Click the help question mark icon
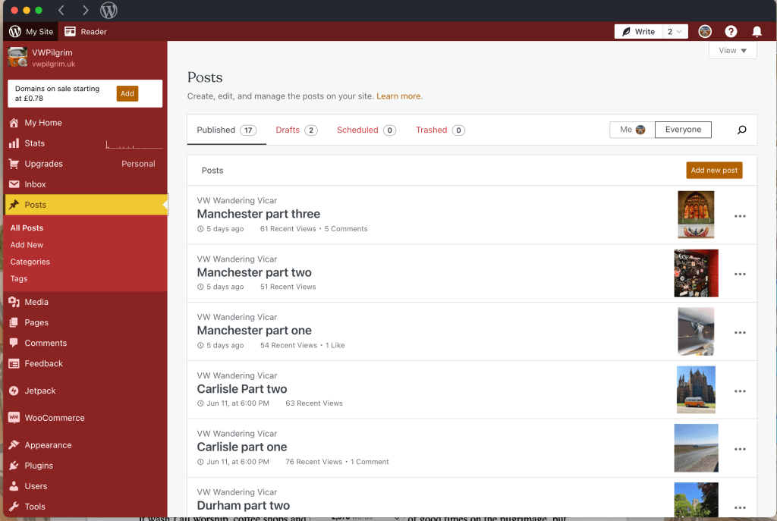The width and height of the screenshot is (777, 521). pos(731,32)
